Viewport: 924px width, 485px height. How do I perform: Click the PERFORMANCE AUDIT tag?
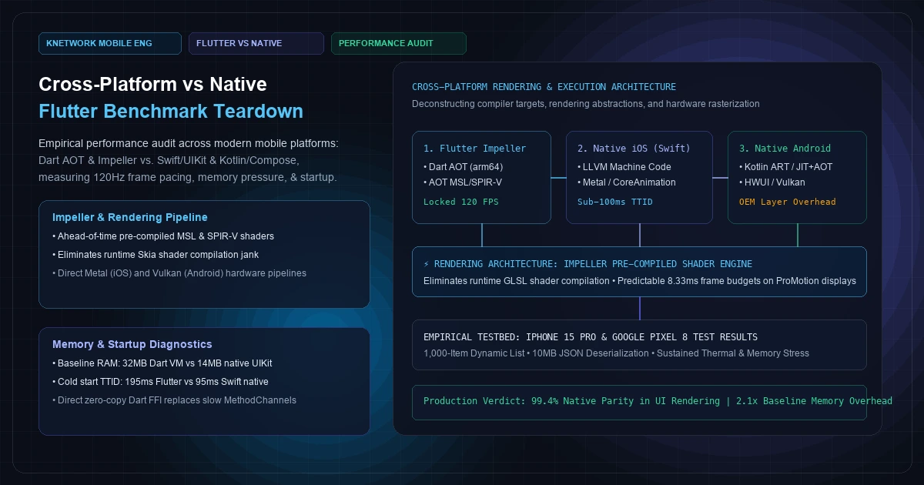coord(399,43)
